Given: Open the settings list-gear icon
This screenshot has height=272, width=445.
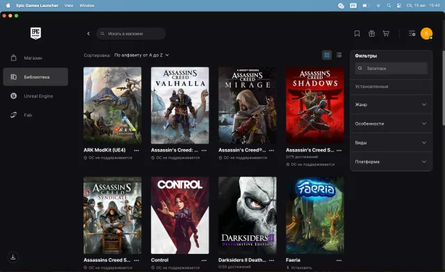Looking at the screenshot, I should [412, 33].
